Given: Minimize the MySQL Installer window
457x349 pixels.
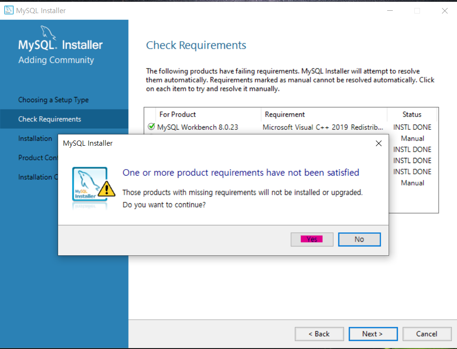Looking at the screenshot, I should (390, 10).
